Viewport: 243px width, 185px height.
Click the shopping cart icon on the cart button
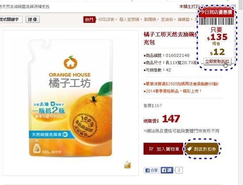151,149
